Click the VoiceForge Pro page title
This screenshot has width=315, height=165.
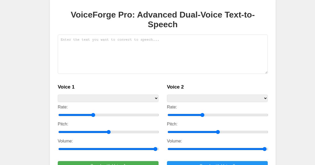[x=163, y=20]
